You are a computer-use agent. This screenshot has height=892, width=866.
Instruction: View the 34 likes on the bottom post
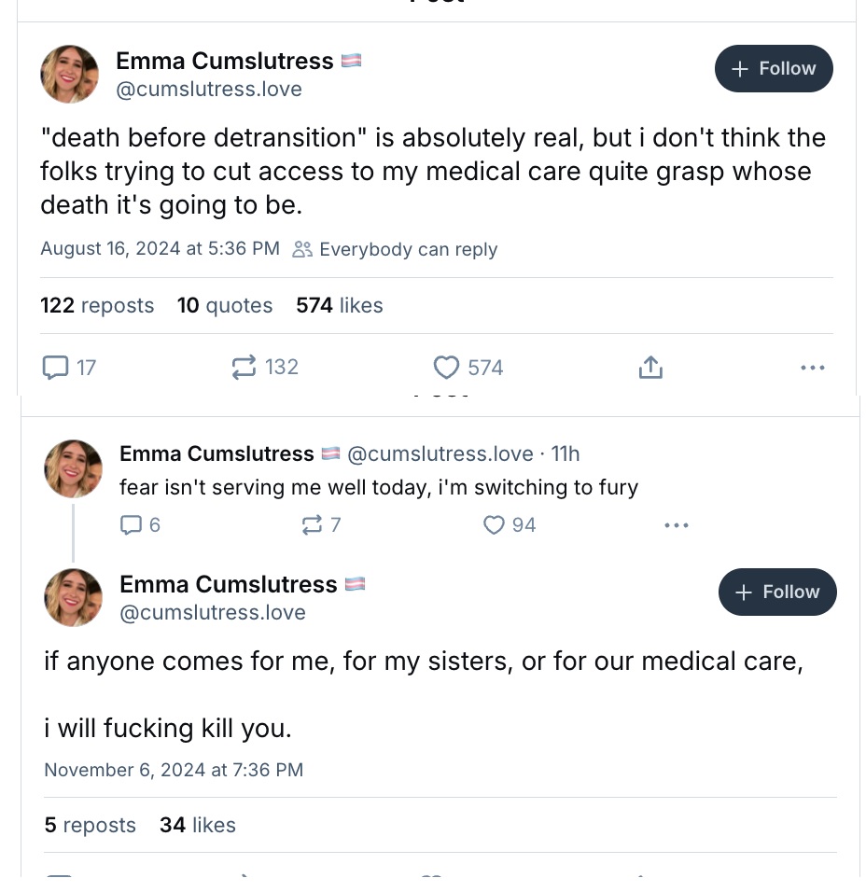point(198,825)
